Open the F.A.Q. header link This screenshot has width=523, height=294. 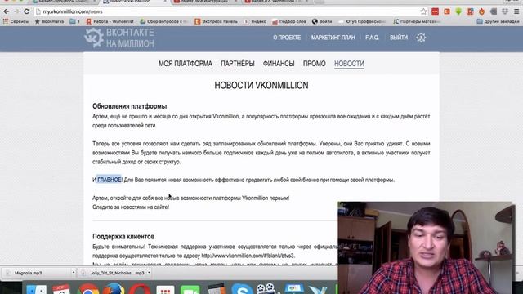tap(373, 38)
